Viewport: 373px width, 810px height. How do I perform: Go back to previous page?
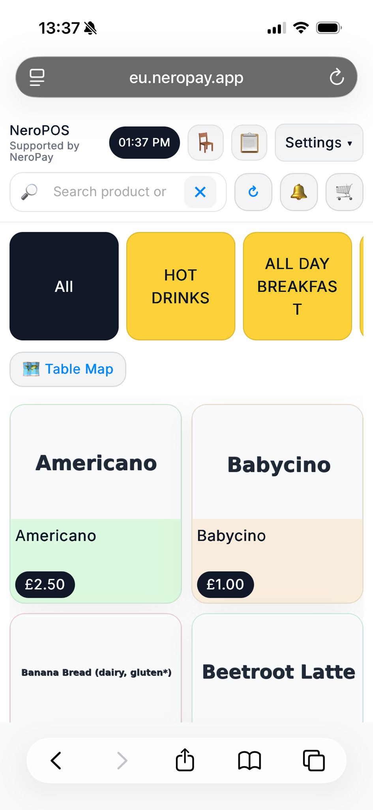pos(56,760)
